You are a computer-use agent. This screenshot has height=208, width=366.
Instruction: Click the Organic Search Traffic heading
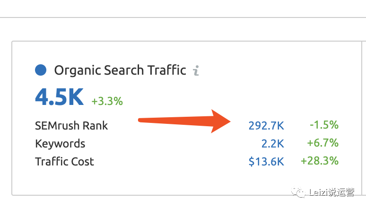coord(120,70)
